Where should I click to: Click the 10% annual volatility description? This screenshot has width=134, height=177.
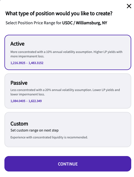(x=66, y=54)
